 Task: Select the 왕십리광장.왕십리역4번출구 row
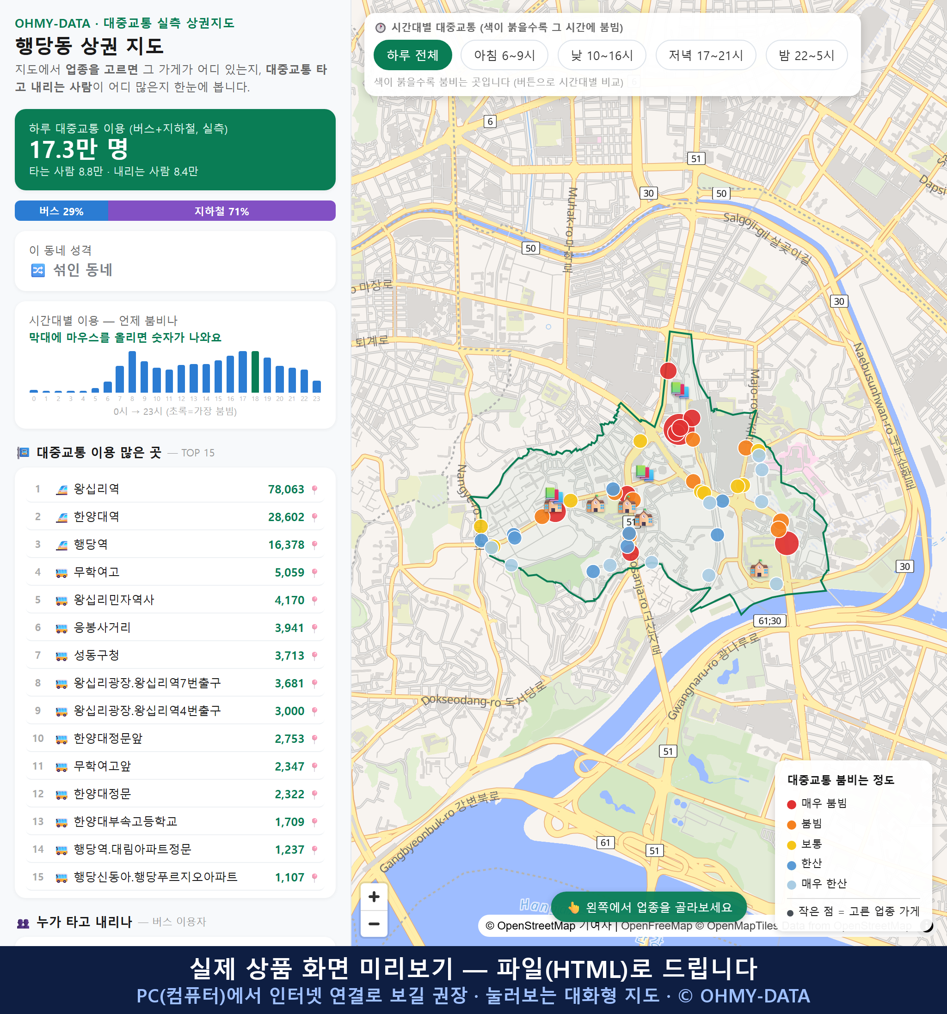[x=175, y=711]
